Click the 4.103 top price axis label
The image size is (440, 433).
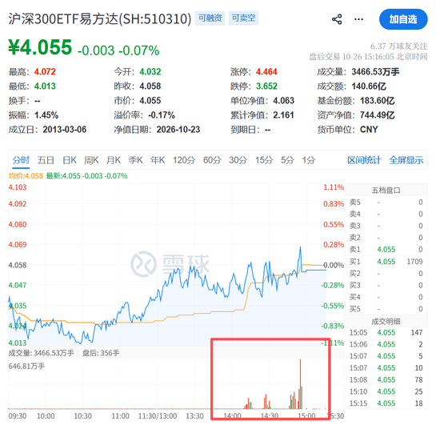point(18,187)
